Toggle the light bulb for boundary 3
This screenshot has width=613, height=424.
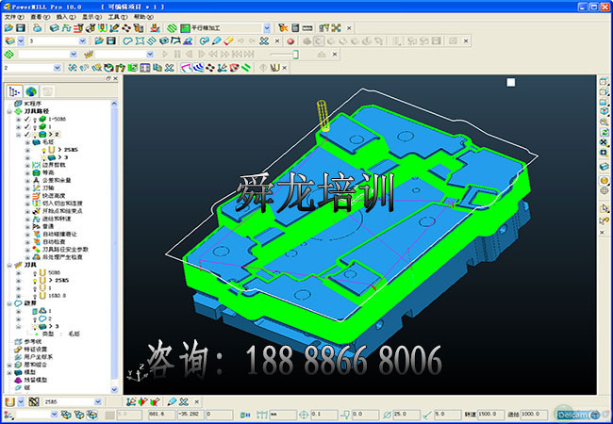pos(34,326)
